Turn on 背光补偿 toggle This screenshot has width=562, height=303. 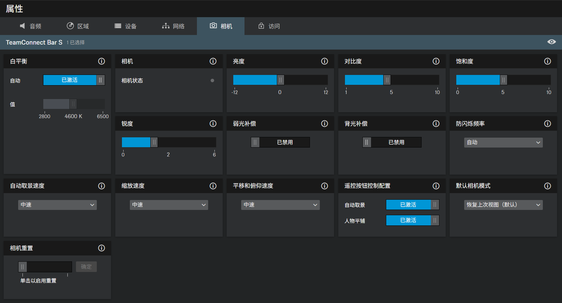(x=392, y=142)
